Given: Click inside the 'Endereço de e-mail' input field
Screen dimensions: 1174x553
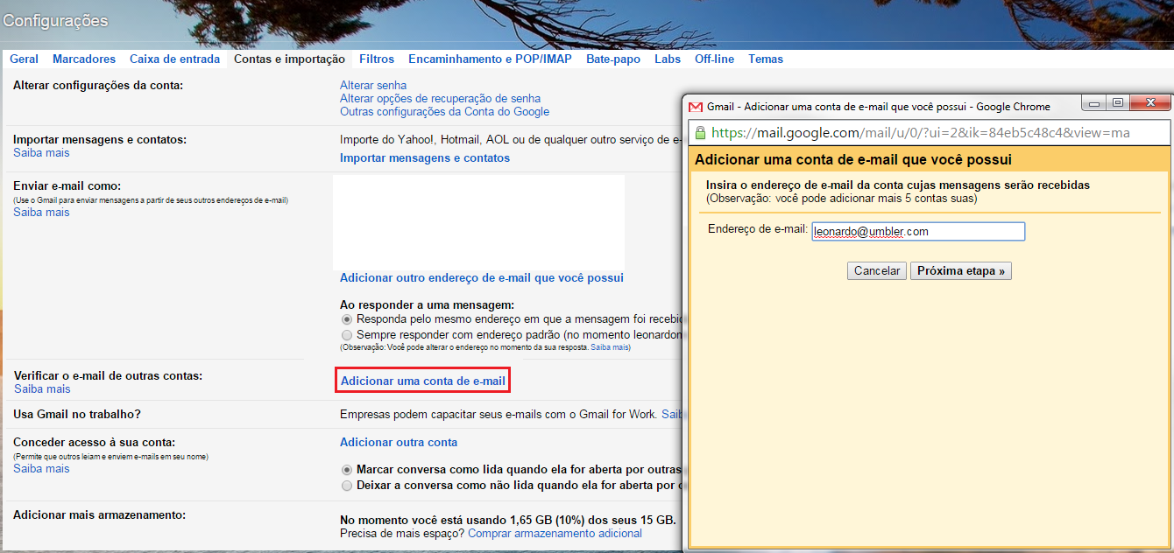Looking at the screenshot, I should pos(916,231).
